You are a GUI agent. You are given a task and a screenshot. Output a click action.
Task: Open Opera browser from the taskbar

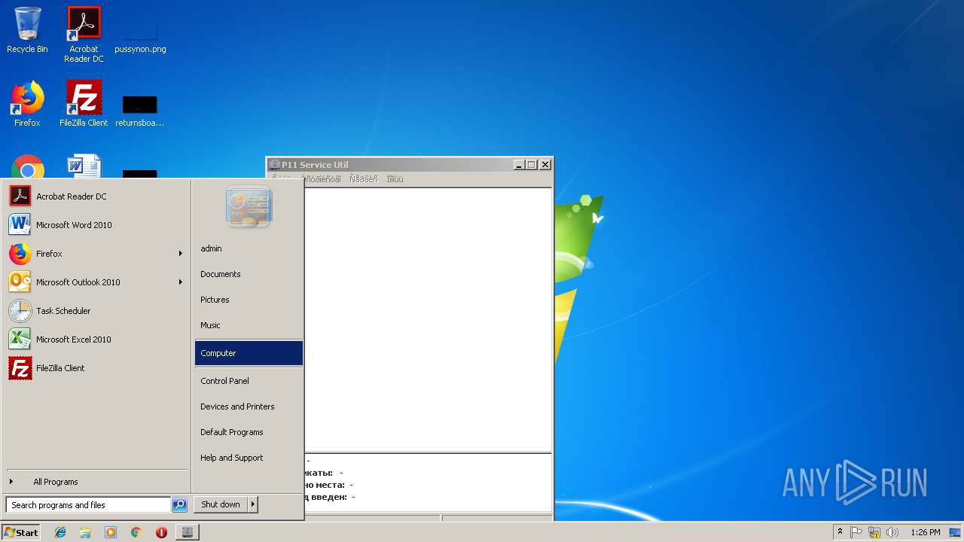pyautogui.click(x=161, y=532)
